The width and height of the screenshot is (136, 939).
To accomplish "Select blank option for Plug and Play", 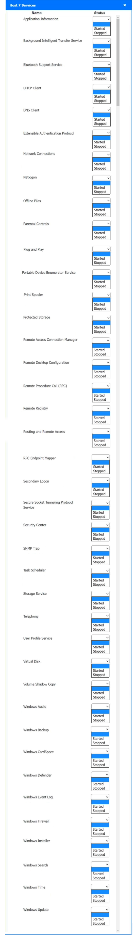I will [101, 254].
